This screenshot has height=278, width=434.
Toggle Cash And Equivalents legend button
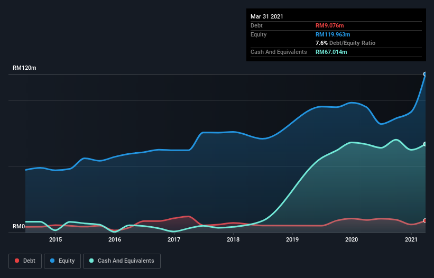pyautogui.click(x=122, y=261)
